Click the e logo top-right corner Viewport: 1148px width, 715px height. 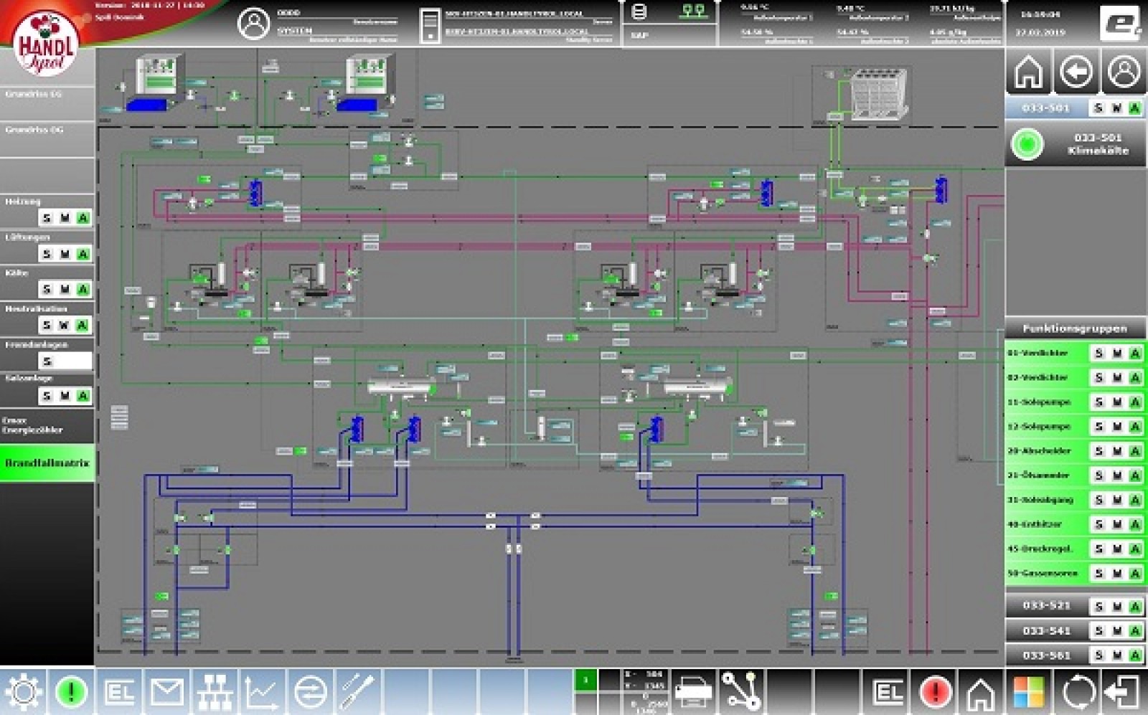coord(1122,24)
